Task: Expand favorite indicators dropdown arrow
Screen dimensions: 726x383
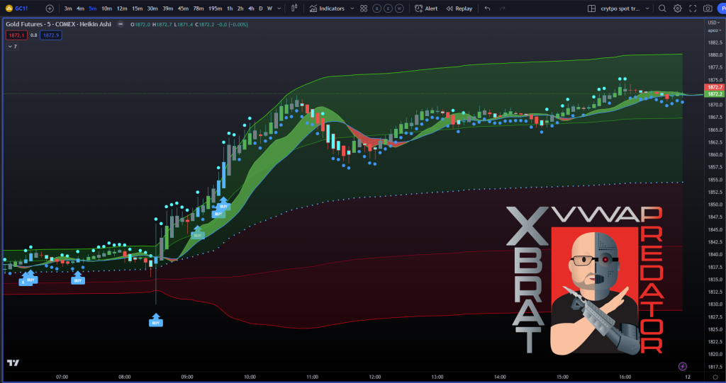Action: pos(352,8)
